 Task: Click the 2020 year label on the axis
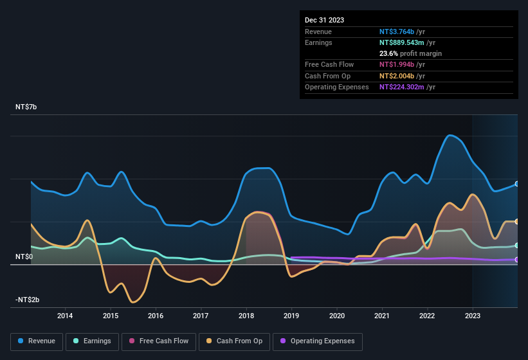(336, 316)
